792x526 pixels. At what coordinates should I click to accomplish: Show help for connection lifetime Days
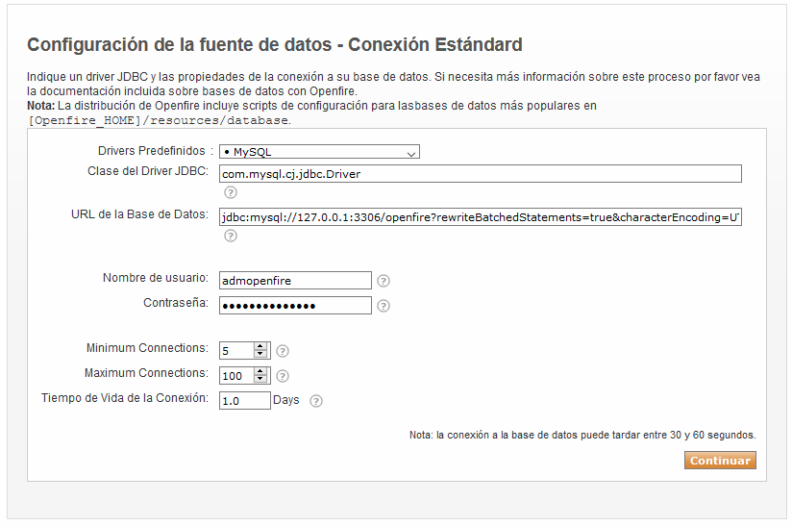[x=316, y=401]
